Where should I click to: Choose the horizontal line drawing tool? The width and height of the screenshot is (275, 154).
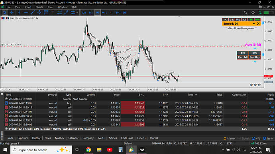[26, 13]
